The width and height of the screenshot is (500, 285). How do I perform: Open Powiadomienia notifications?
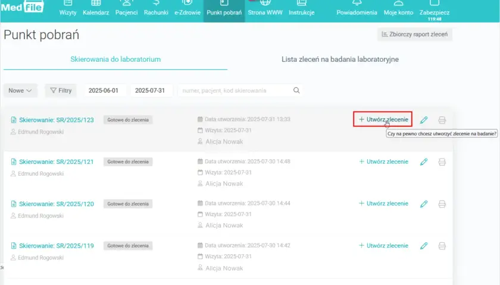pos(357,8)
